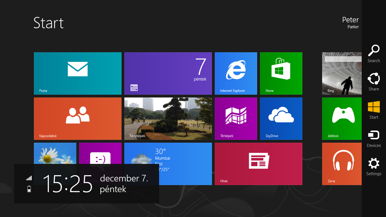
Task: Launch Internet Explorer tile
Action: click(236, 73)
